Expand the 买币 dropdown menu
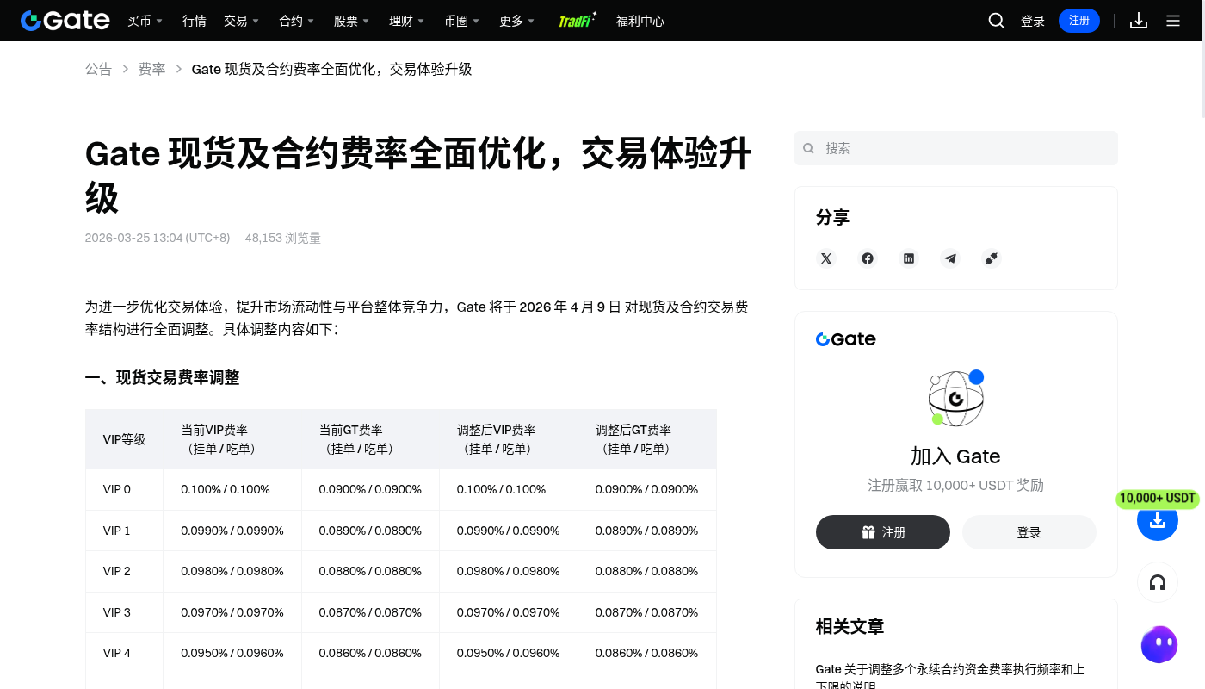 [x=145, y=21]
